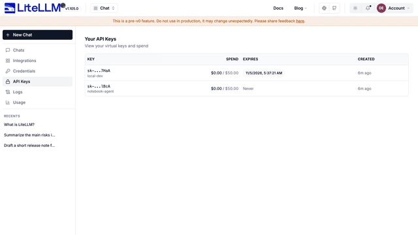418x235 pixels.
Task: Start a New Chat
Action: (x=38, y=35)
